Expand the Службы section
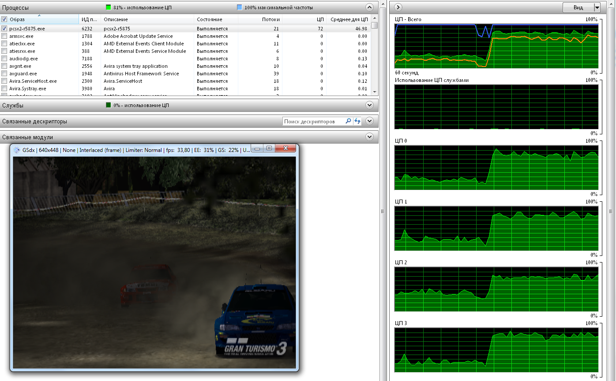The height and width of the screenshot is (381, 616). pos(369,105)
